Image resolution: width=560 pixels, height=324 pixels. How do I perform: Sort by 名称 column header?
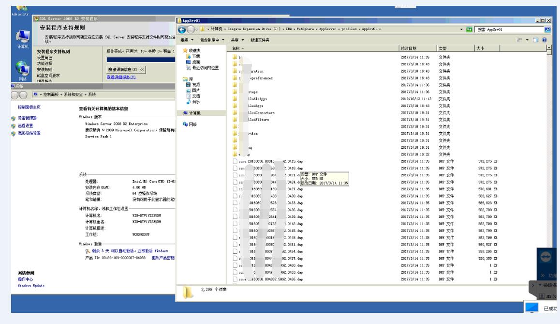pos(312,48)
